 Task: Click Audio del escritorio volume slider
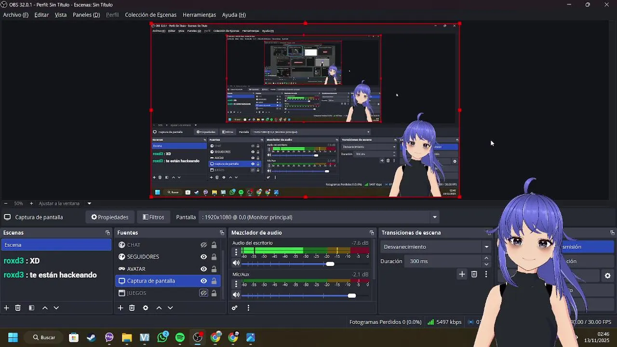305,264
